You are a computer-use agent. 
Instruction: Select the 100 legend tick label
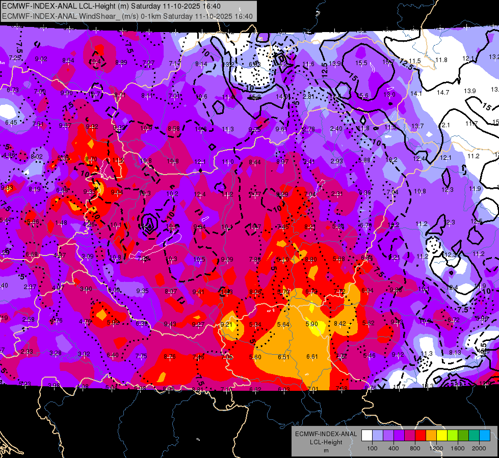pos(372,448)
